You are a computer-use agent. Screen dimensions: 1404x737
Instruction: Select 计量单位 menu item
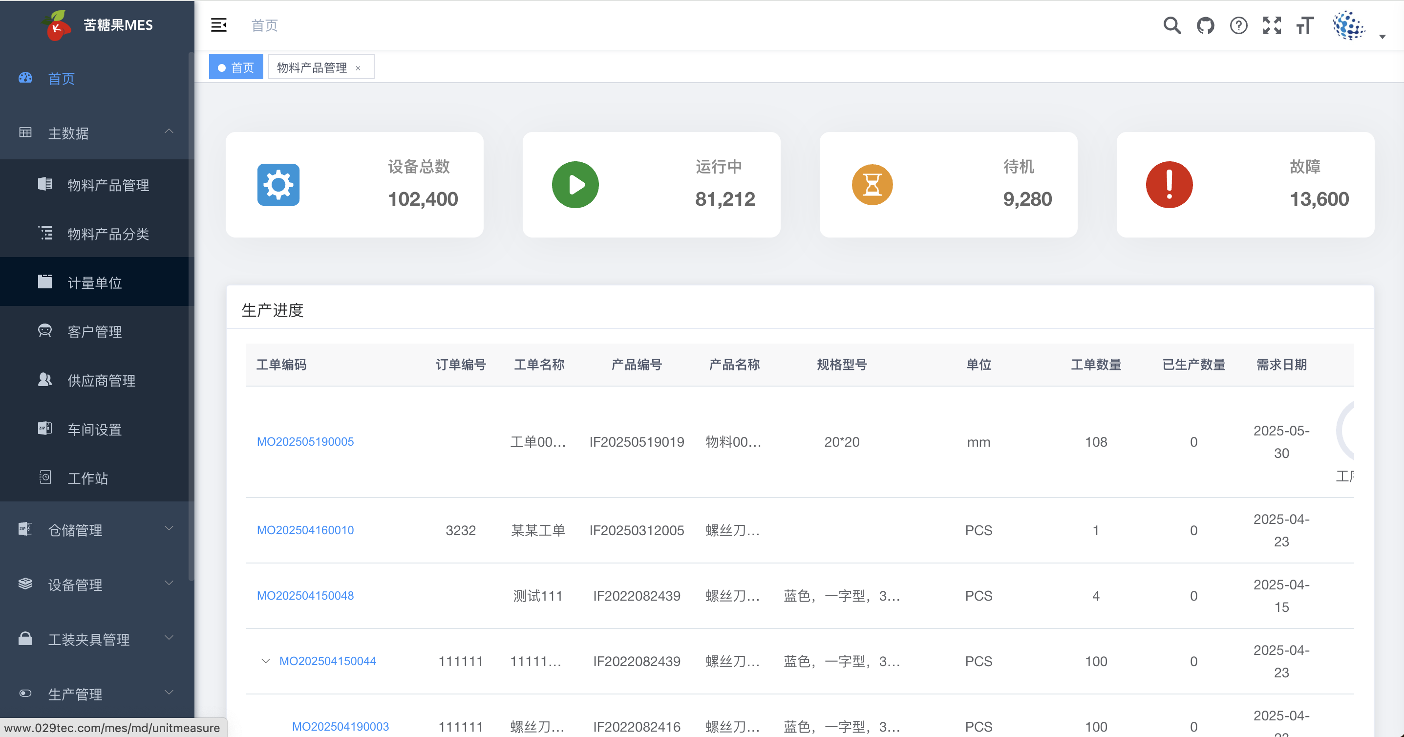(x=97, y=282)
